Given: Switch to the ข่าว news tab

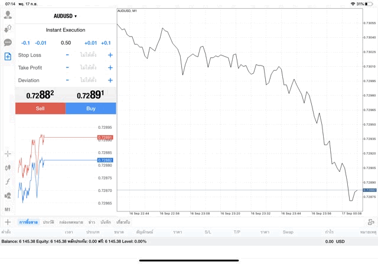Looking at the screenshot, I should [x=92, y=222].
